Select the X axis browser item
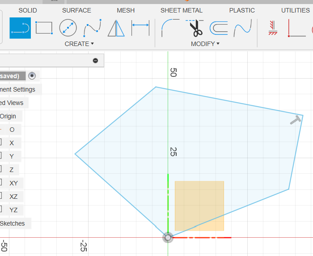This screenshot has width=313, height=256. [x=12, y=143]
